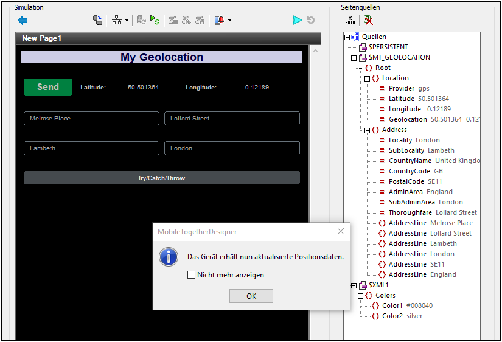
Task: Open the hierarchy tree dropdown arrow
Action: pos(127,21)
